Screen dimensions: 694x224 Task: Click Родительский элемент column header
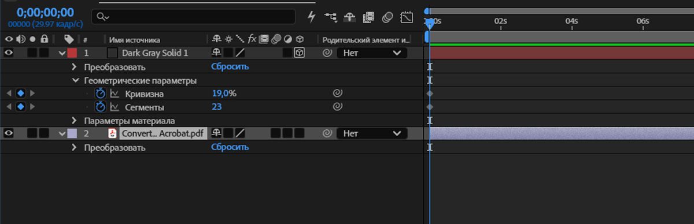point(366,40)
